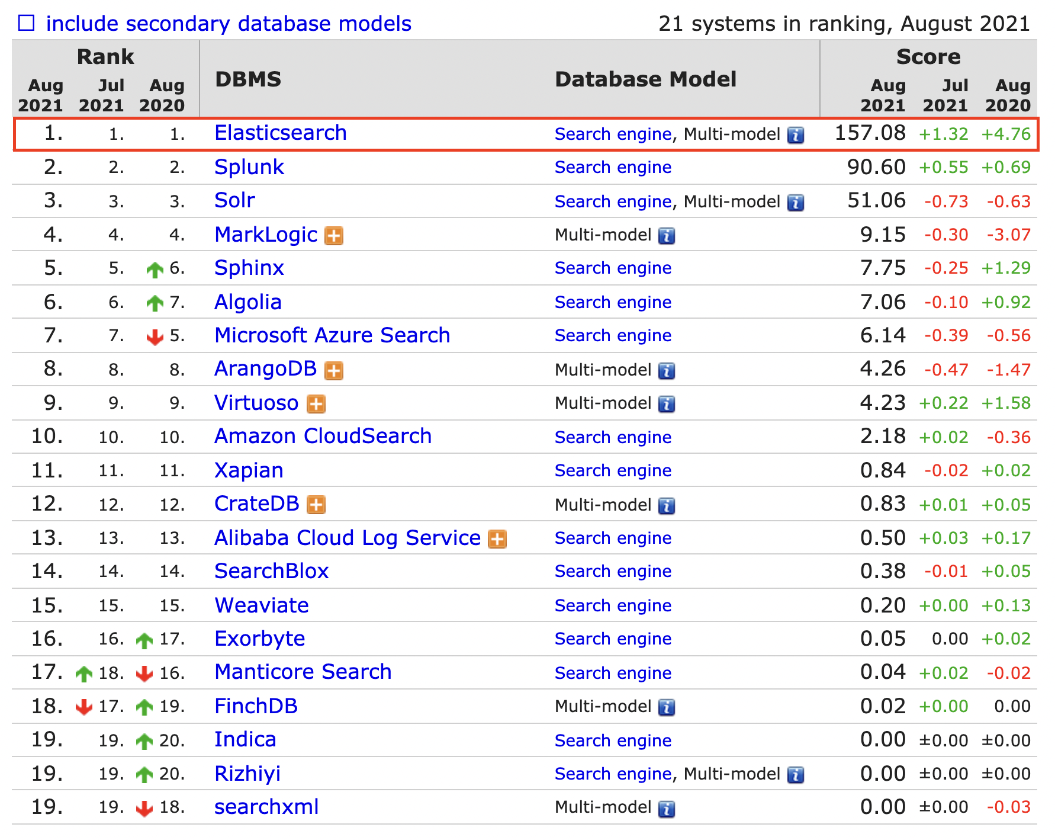
Task: Open Manticore Search link
Action: [303, 672]
